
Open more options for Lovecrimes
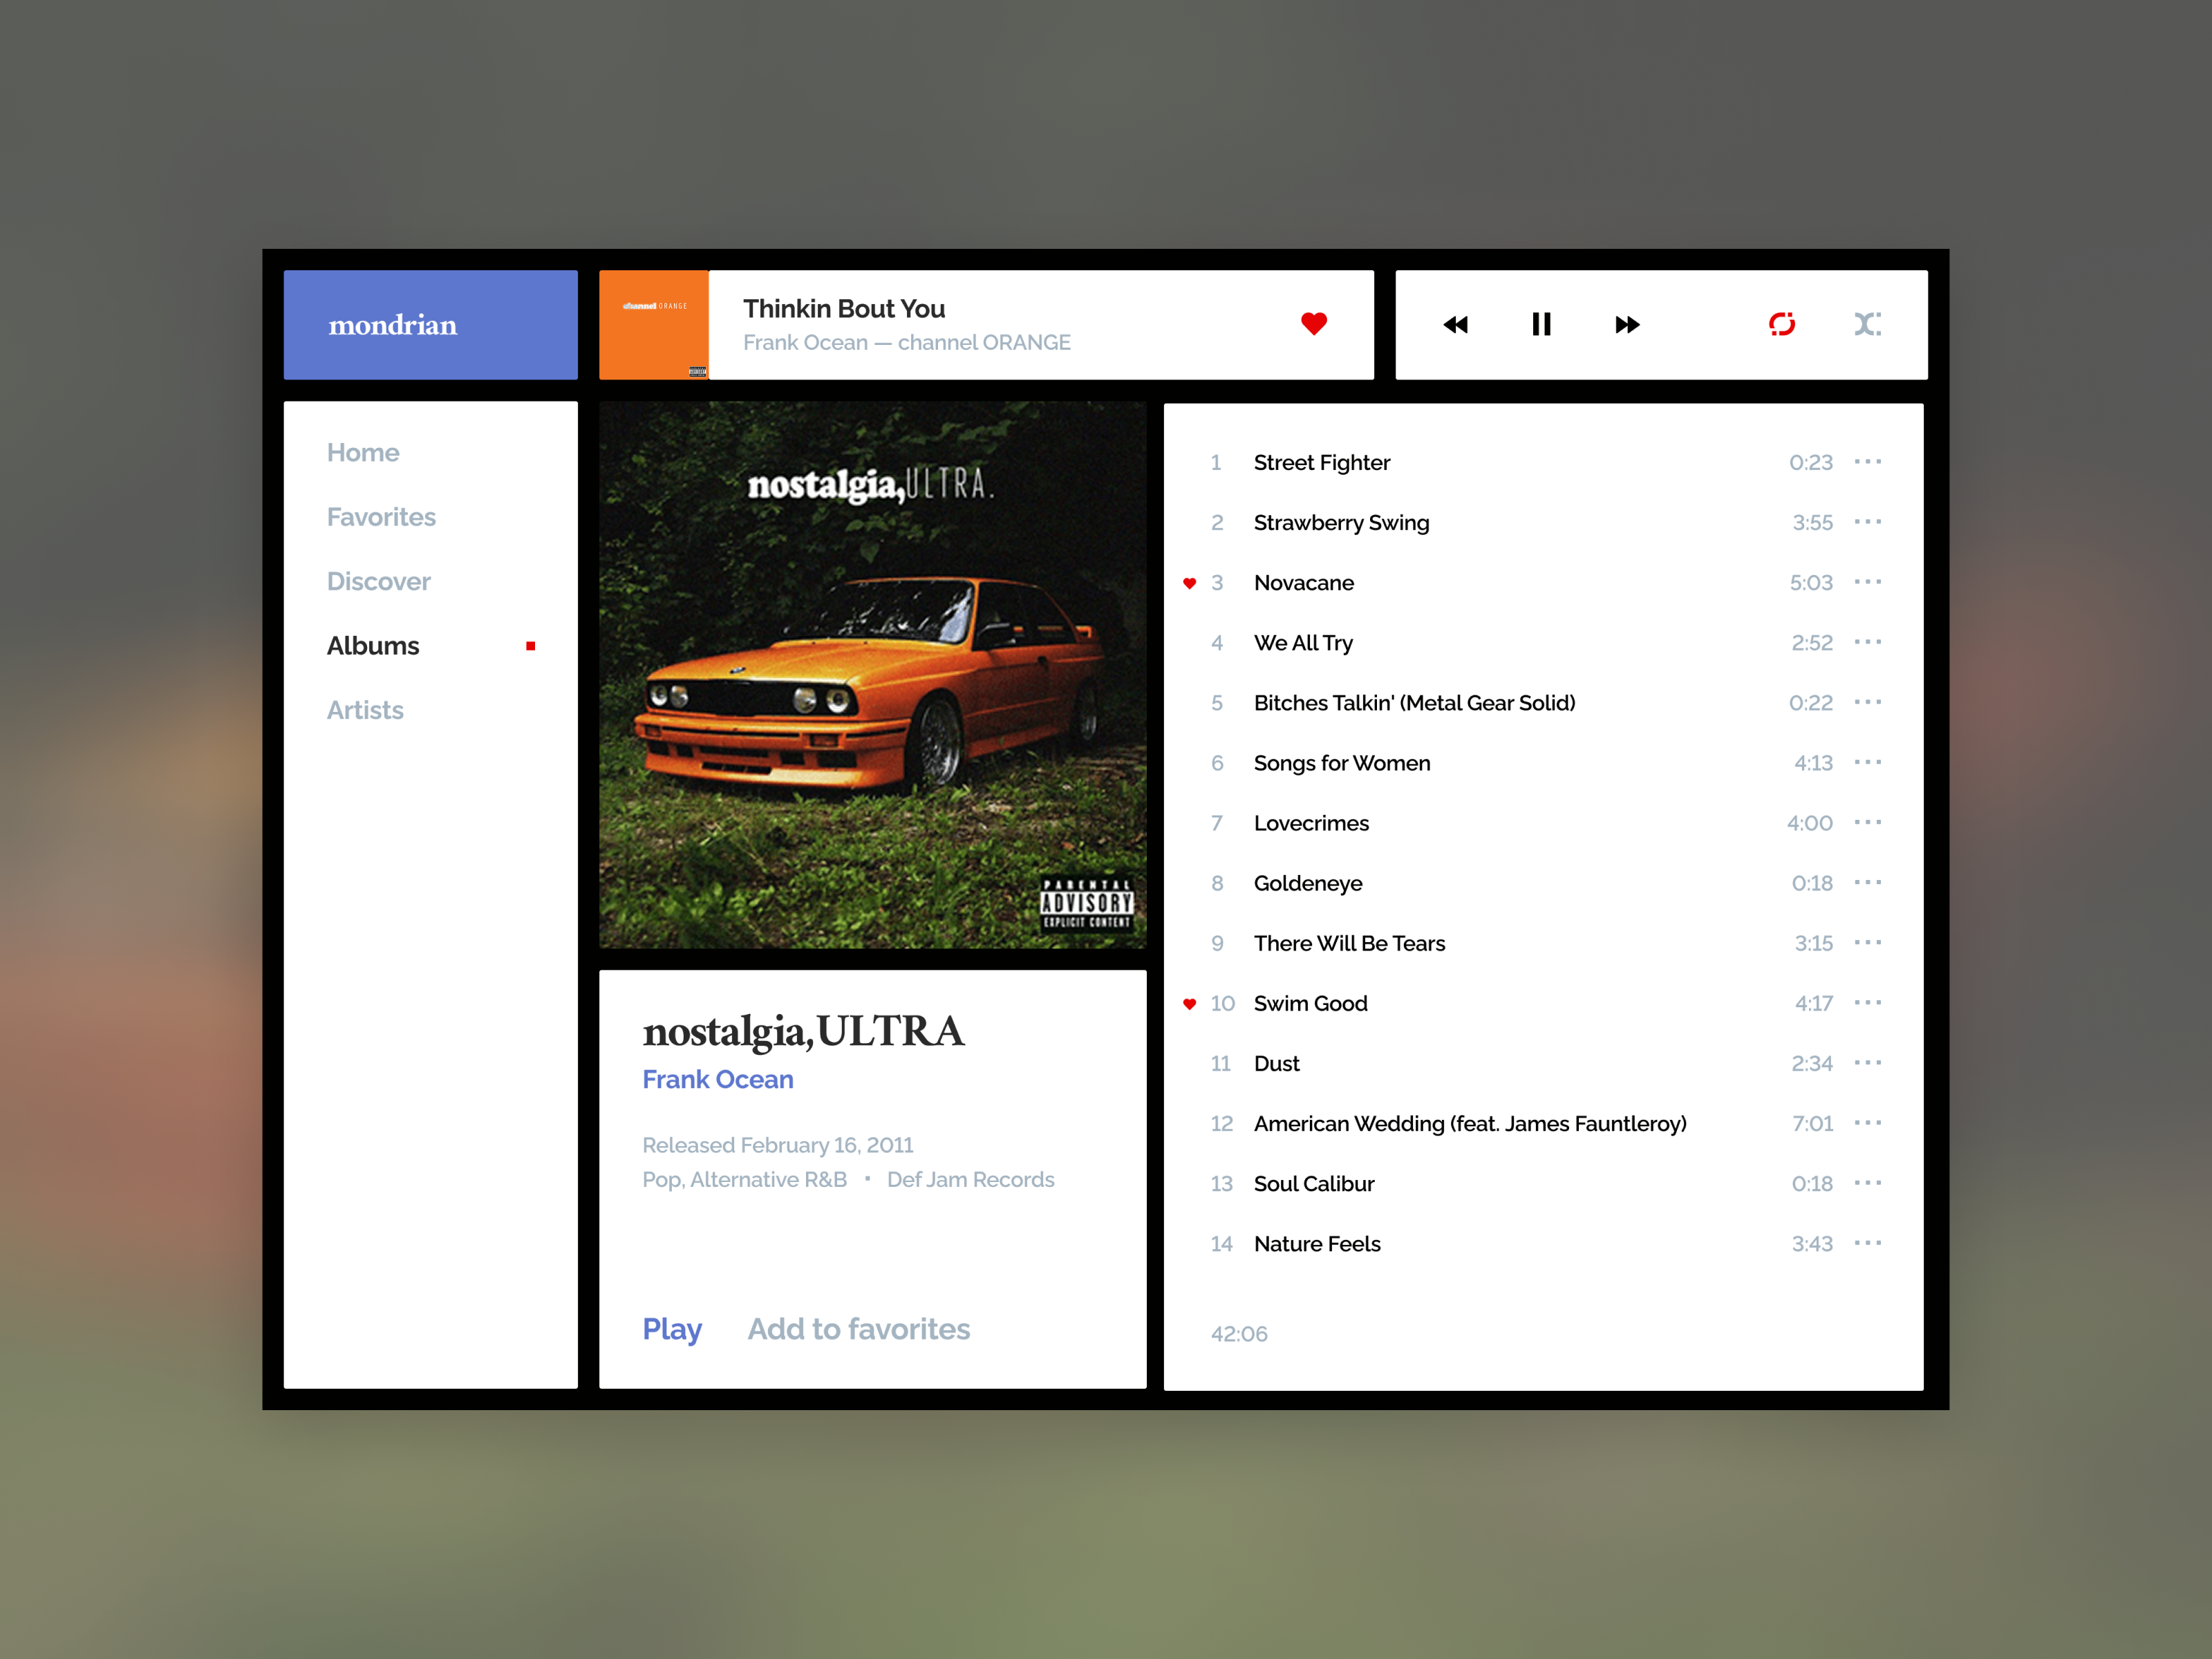tap(1867, 822)
